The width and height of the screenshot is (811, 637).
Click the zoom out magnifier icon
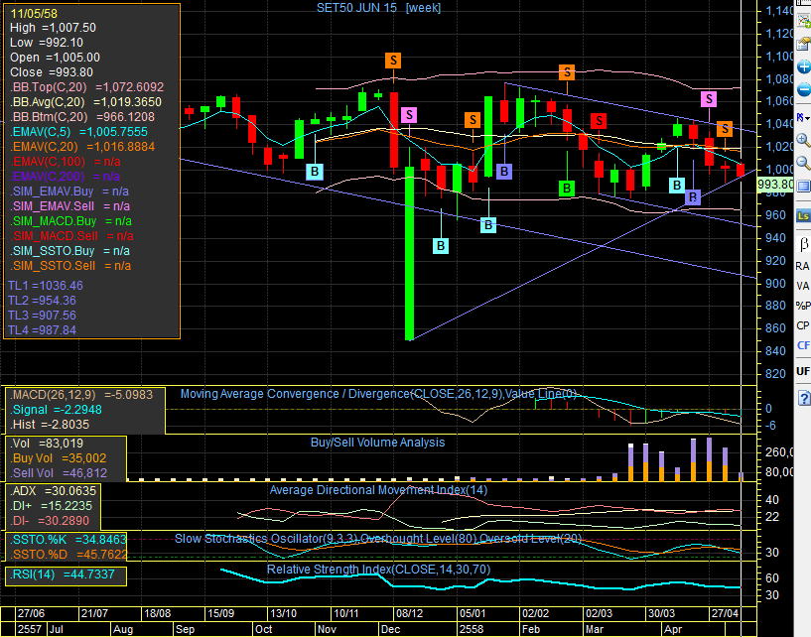[x=803, y=163]
